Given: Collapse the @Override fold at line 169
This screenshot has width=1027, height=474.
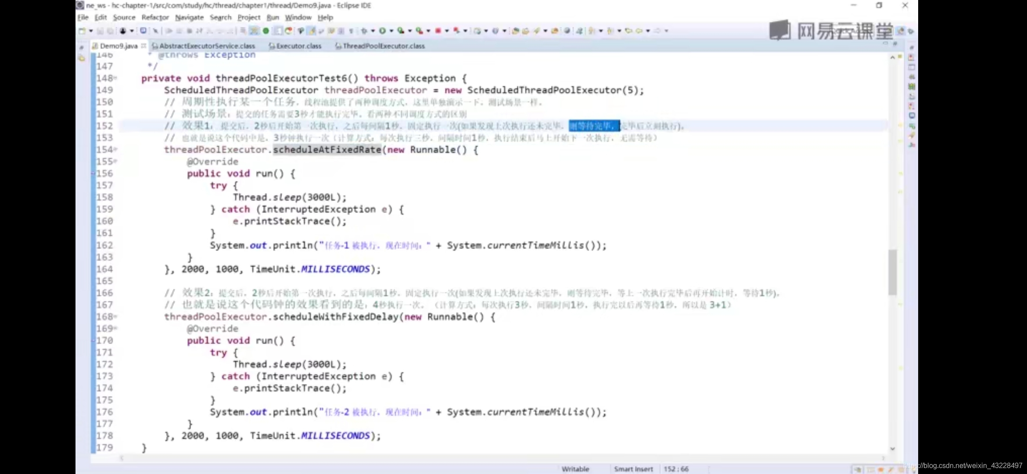Looking at the screenshot, I should [115, 328].
